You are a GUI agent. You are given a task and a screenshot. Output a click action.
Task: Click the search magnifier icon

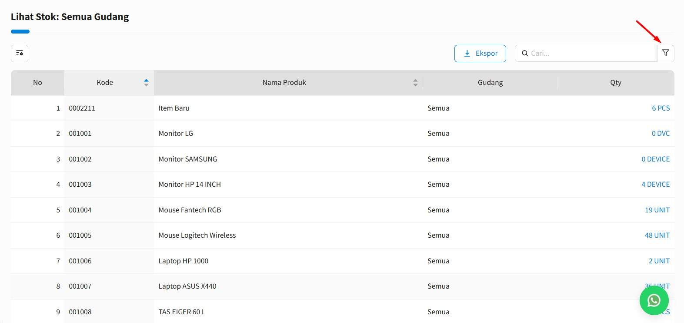[525, 53]
